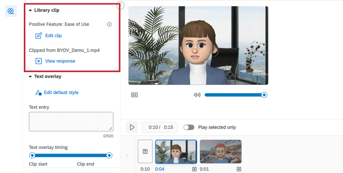
Task: Click the info icon beside Ease of Use
Action: coord(109,24)
